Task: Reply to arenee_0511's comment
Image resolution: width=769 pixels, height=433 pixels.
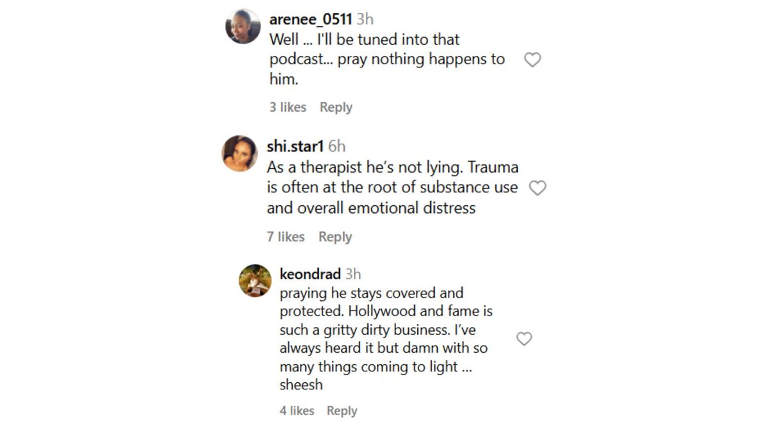Action: 336,107
